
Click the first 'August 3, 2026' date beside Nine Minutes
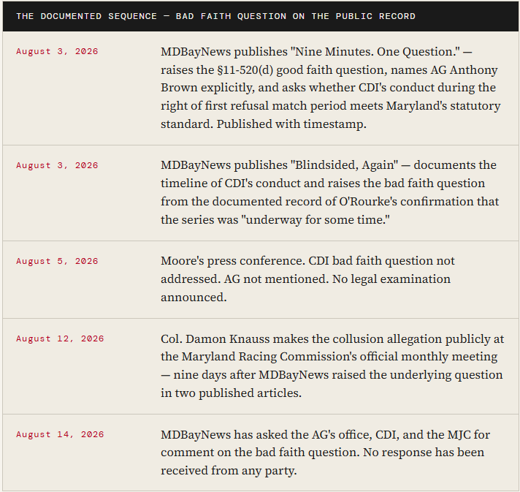tap(57, 51)
